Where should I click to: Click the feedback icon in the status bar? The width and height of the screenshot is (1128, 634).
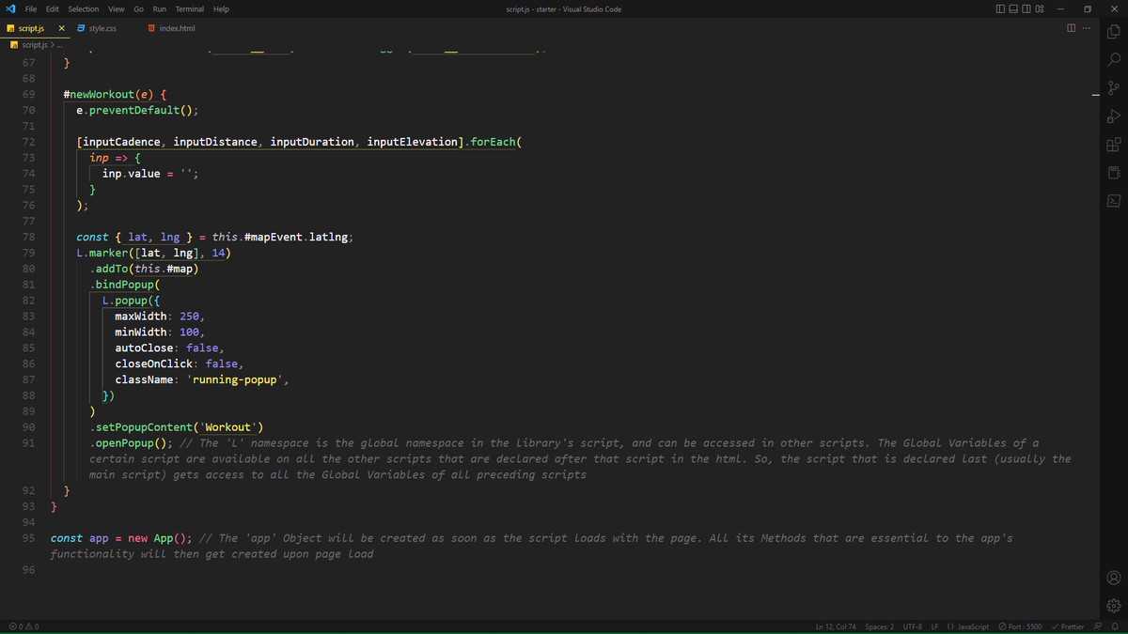point(1097,626)
